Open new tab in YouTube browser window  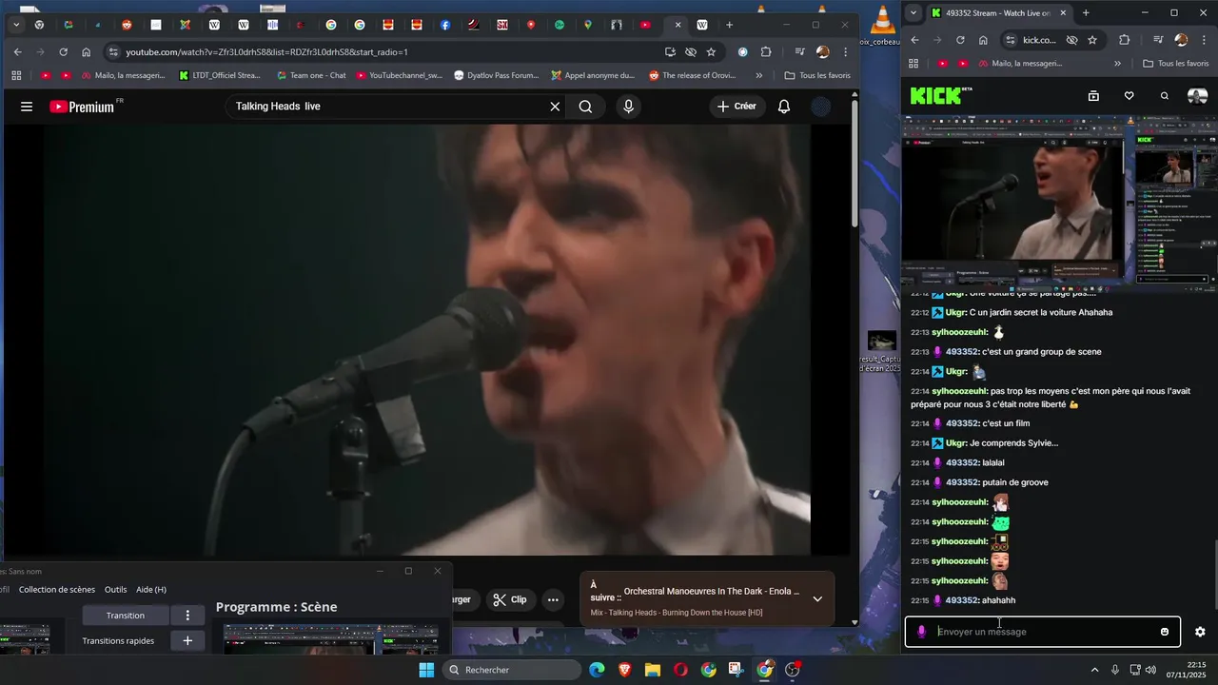click(729, 25)
